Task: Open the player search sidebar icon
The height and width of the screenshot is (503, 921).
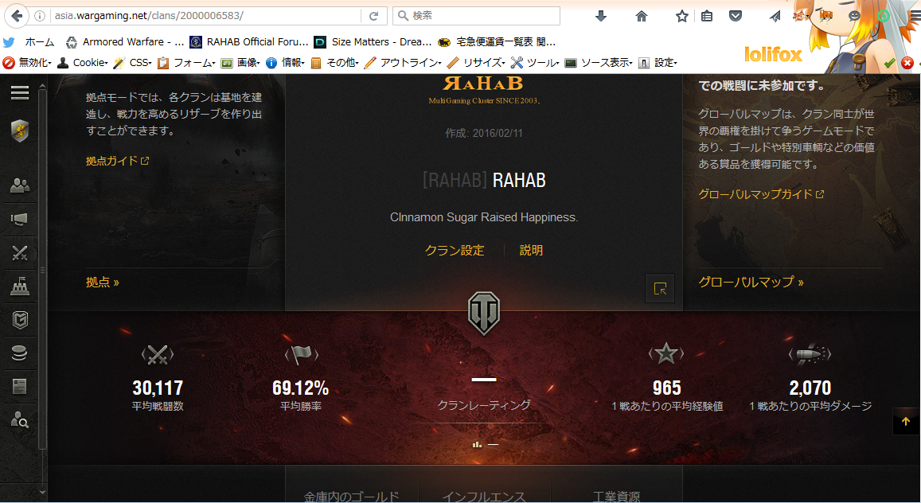Action: (x=20, y=419)
